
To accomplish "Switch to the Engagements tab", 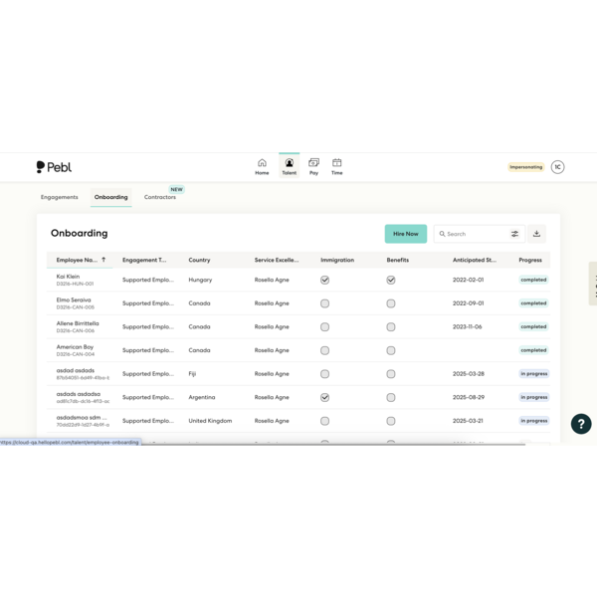I will [60, 197].
